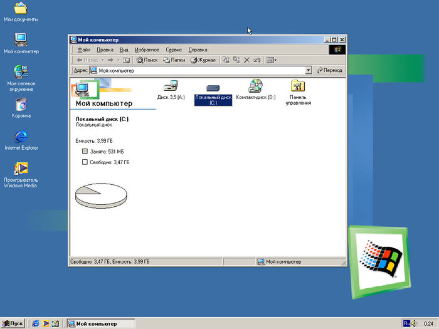Expand the address bar dropdown arrow
Image resolution: width=439 pixels, height=329 pixels.
click(x=309, y=71)
